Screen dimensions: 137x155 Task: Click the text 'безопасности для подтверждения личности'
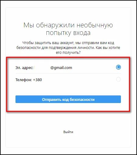56,48
